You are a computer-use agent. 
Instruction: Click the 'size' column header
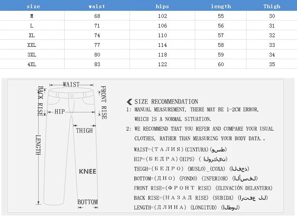pyautogui.click(x=33, y=6)
